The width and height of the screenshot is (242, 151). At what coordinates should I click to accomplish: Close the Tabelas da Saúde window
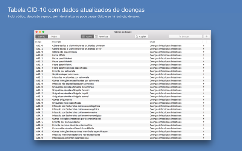[x=37, y=32]
